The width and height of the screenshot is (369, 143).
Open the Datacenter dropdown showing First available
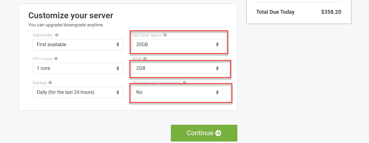[x=78, y=45]
